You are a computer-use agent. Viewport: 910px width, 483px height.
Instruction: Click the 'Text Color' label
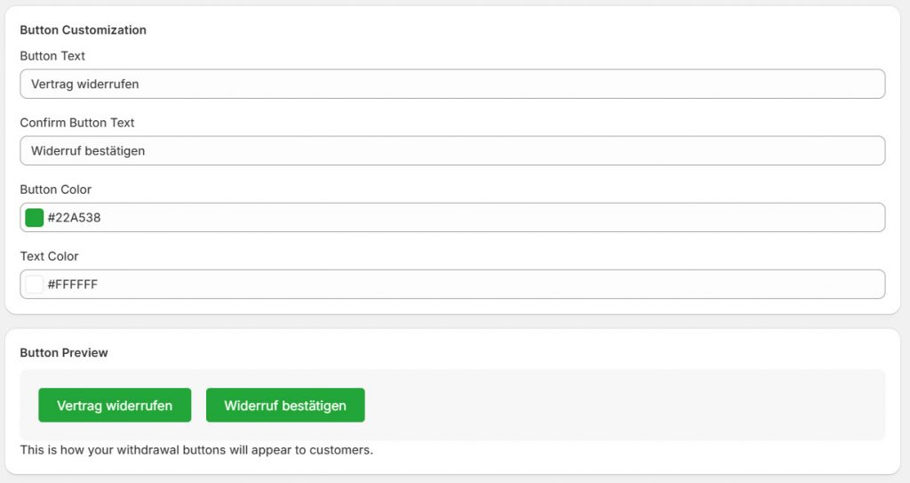point(49,256)
